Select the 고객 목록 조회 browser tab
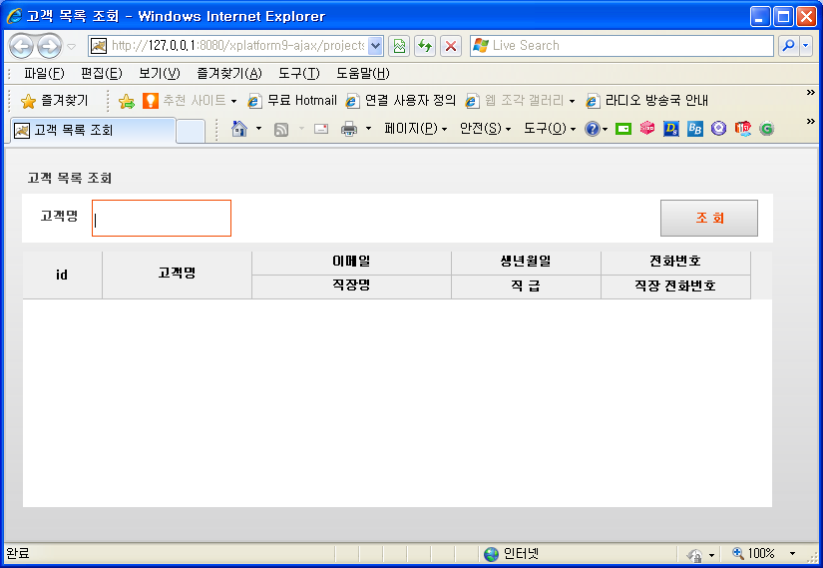The image size is (823, 568). click(x=93, y=131)
